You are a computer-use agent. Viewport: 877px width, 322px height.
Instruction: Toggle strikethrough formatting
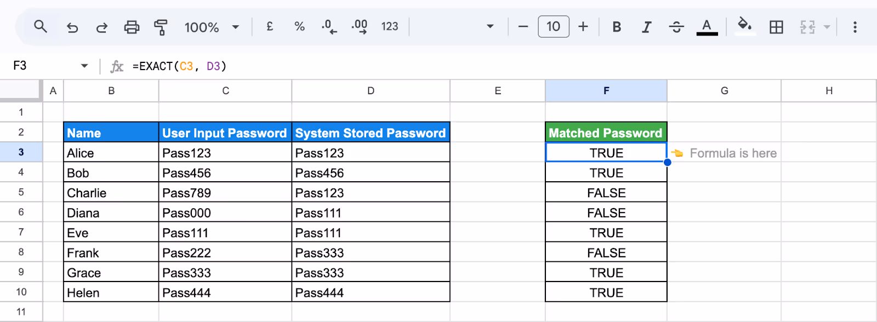pos(676,27)
